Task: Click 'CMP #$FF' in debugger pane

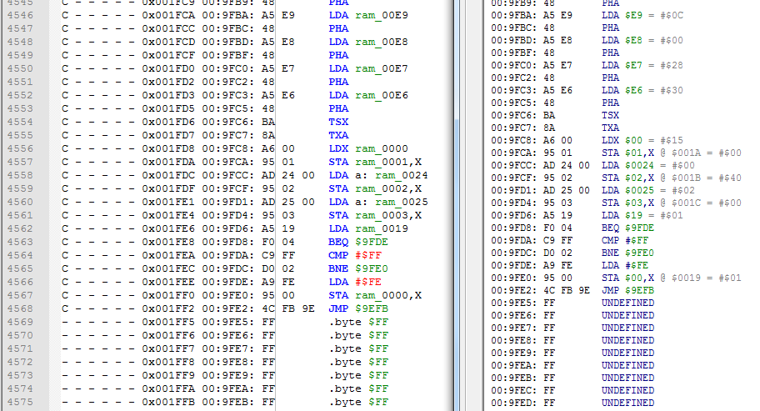Action: click(x=625, y=240)
